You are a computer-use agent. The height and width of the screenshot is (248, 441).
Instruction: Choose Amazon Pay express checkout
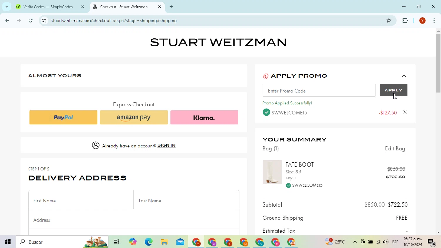pyautogui.click(x=134, y=117)
